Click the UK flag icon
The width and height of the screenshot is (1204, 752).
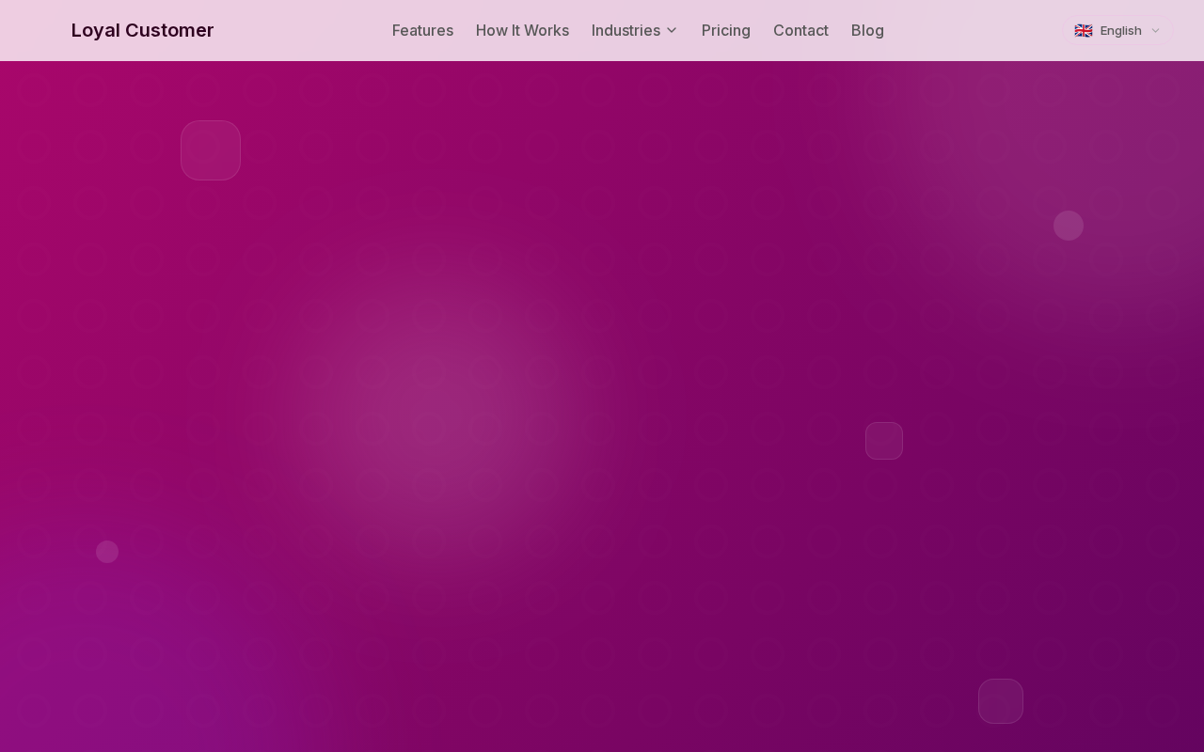(x=1084, y=30)
